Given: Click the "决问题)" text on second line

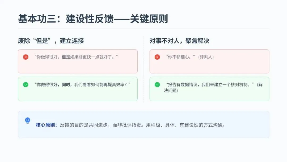Looking at the screenshot, I should click(x=171, y=91).
